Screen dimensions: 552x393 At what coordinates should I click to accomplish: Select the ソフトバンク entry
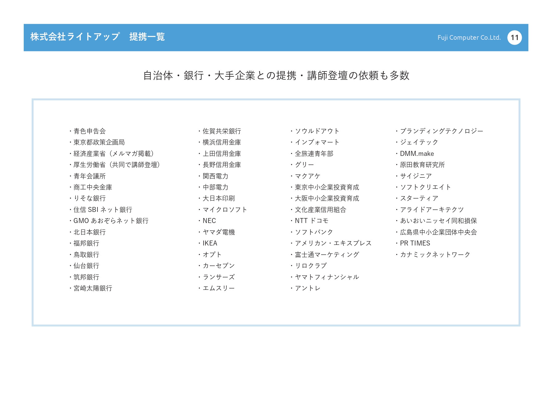(312, 232)
